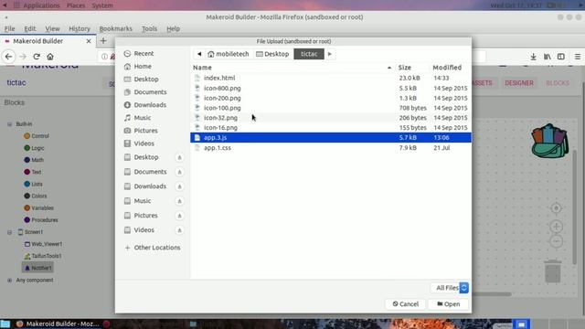Close the Makeroid Builder tab
Screen dimensions: 585x329
coord(89,41)
